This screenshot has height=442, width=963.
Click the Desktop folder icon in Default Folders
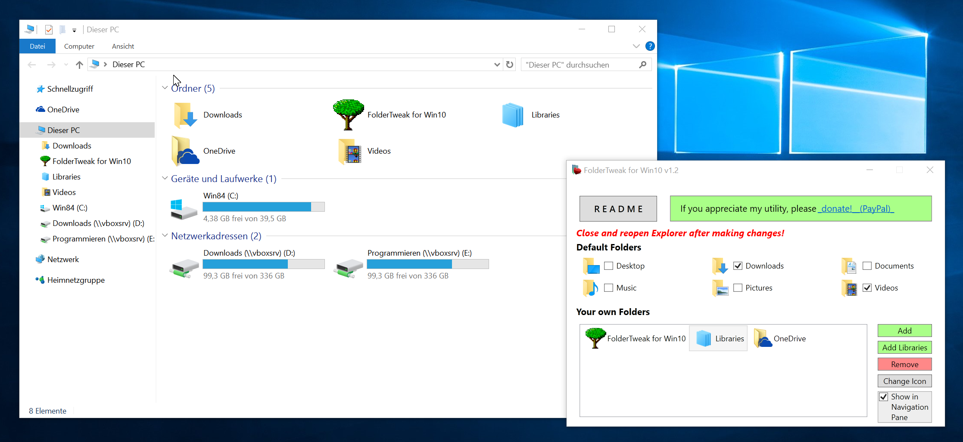591,266
